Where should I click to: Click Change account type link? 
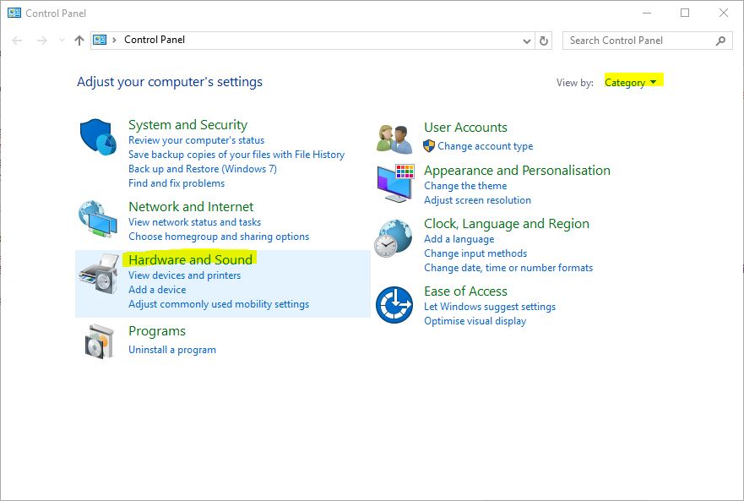point(486,146)
